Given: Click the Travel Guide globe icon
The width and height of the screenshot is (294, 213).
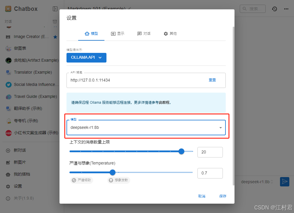Looking at the screenshot, I should (8, 97).
